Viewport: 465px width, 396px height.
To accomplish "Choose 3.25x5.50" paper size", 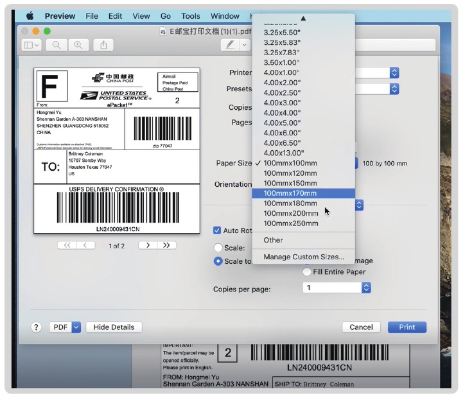I will (303, 32).
